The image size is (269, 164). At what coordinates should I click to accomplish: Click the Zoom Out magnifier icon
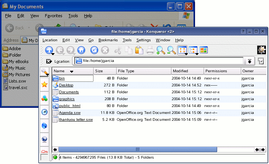171,50
